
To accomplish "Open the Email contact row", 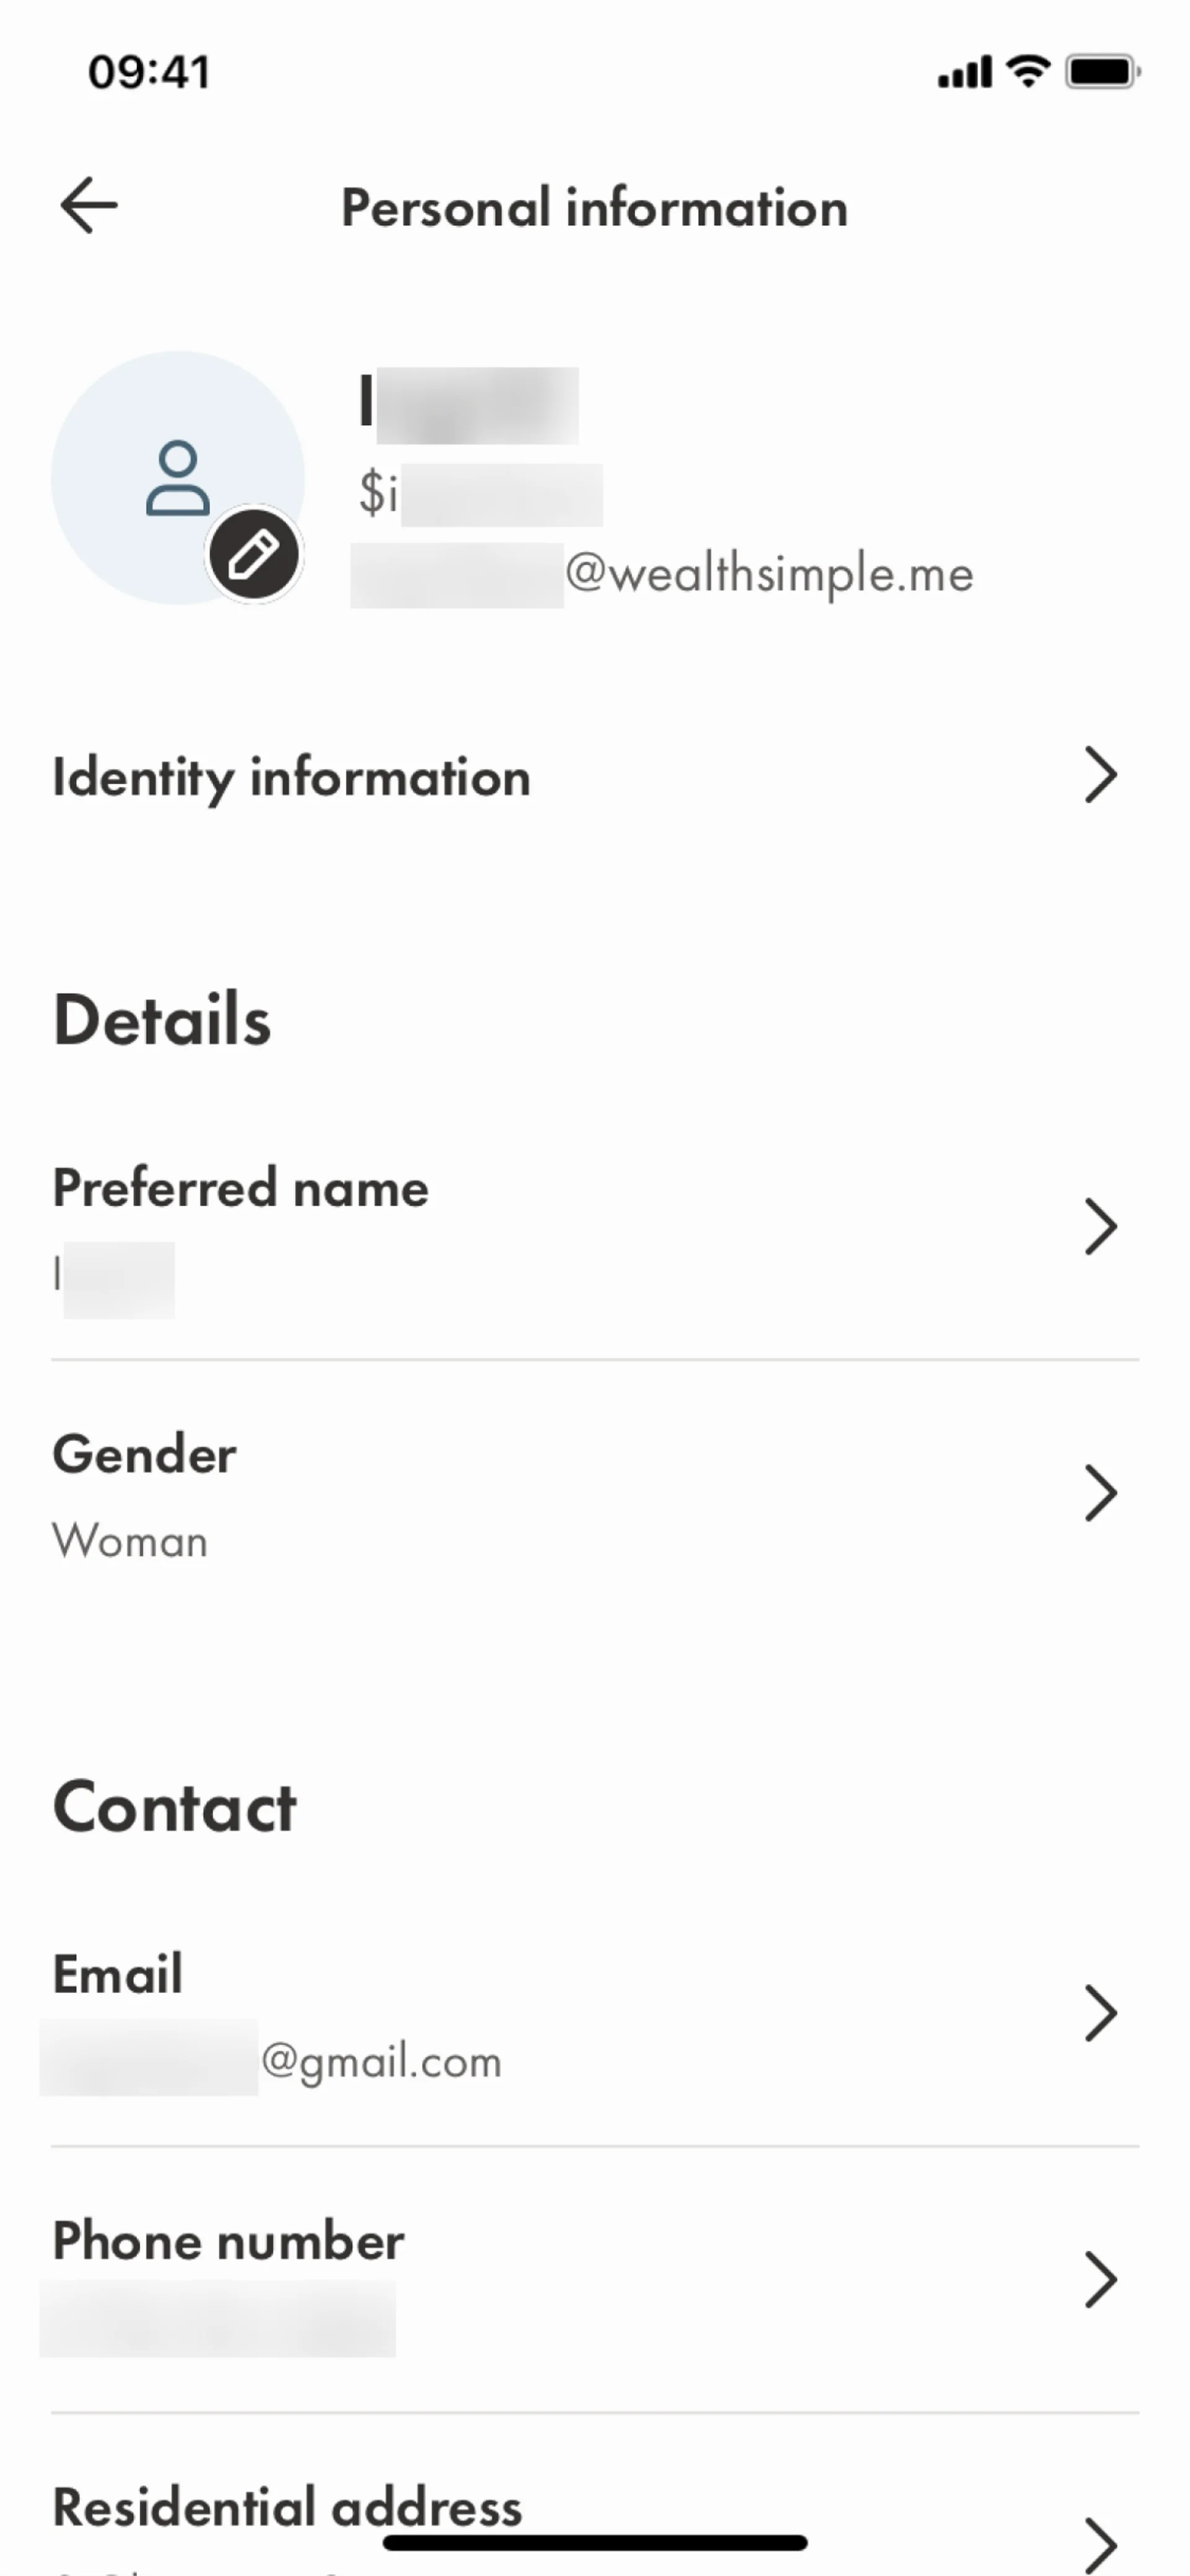I will click(x=117, y=1974).
